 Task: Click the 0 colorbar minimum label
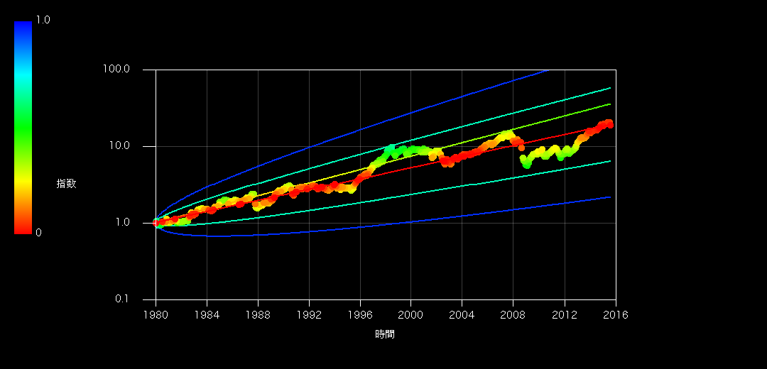click(38, 233)
